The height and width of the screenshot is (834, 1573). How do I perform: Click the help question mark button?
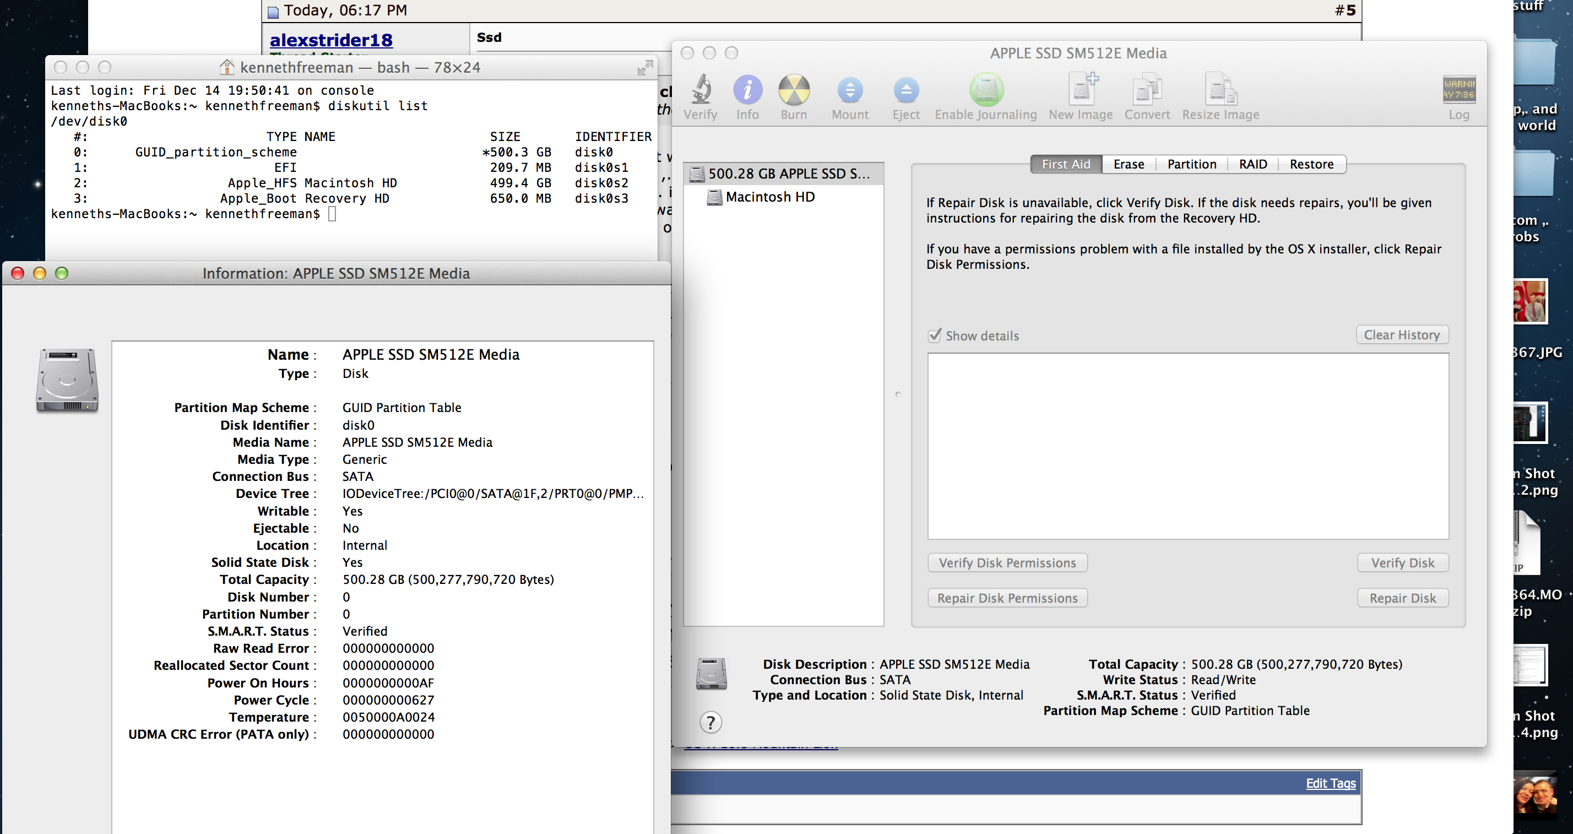(710, 722)
